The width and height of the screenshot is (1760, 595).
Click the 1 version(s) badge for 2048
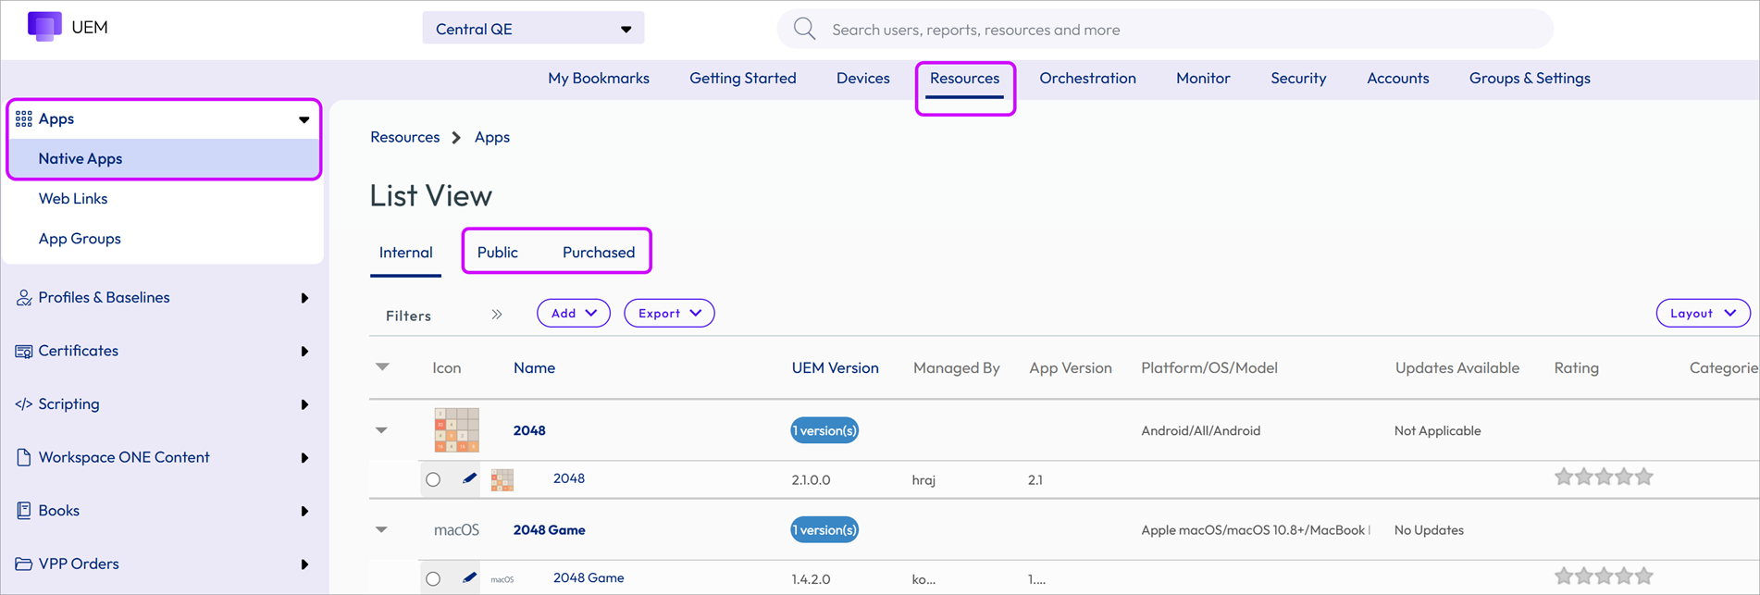tap(824, 430)
